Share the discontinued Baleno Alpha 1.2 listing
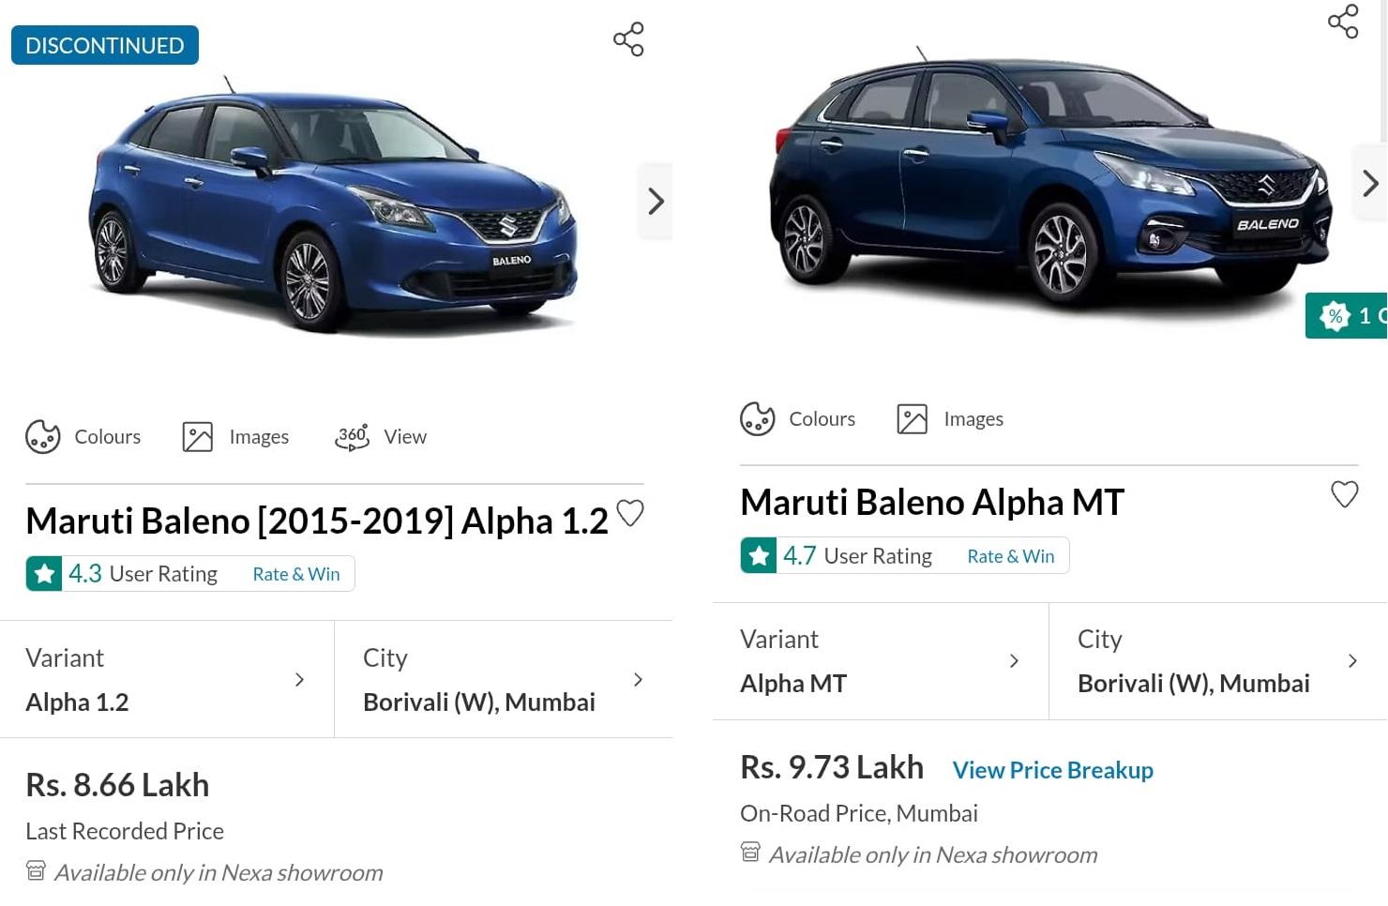Viewport: 1388px width, 906px height. (628, 39)
